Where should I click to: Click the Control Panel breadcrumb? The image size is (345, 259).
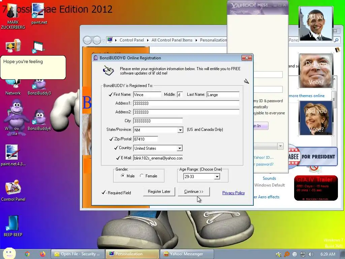pos(132,40)
